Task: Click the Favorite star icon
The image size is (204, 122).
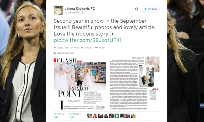Action: tap(82, 48)
